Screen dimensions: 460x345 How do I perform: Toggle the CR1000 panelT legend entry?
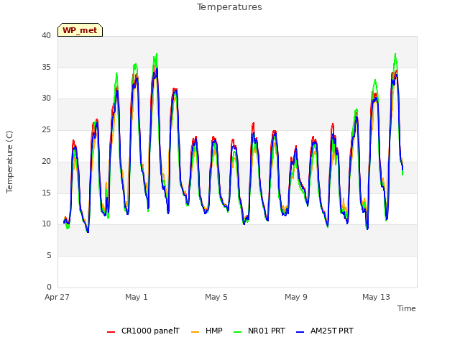[x=143, y=331]
